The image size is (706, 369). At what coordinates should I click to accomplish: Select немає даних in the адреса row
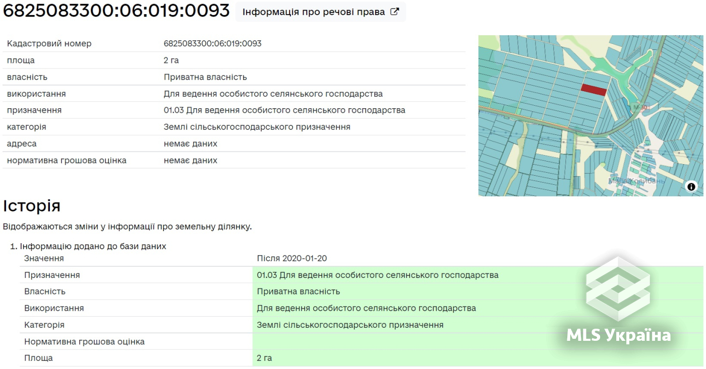pyautogui.click(x=191, y=143)
